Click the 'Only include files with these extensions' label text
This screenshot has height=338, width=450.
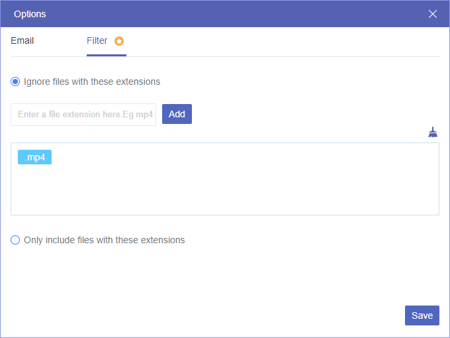pos(104,240)
